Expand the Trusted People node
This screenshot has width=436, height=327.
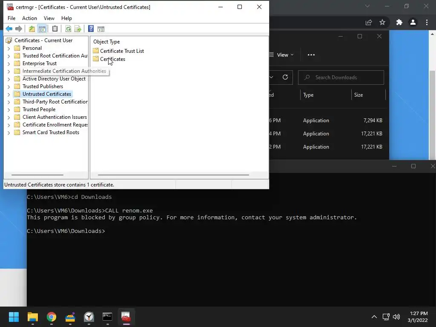pos(9,109)
